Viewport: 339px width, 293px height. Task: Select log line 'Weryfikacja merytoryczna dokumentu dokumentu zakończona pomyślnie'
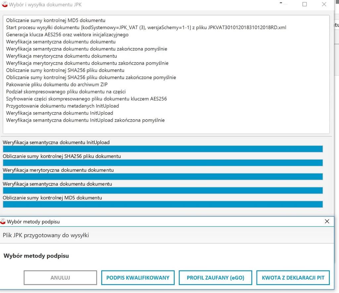coord(87,63)
